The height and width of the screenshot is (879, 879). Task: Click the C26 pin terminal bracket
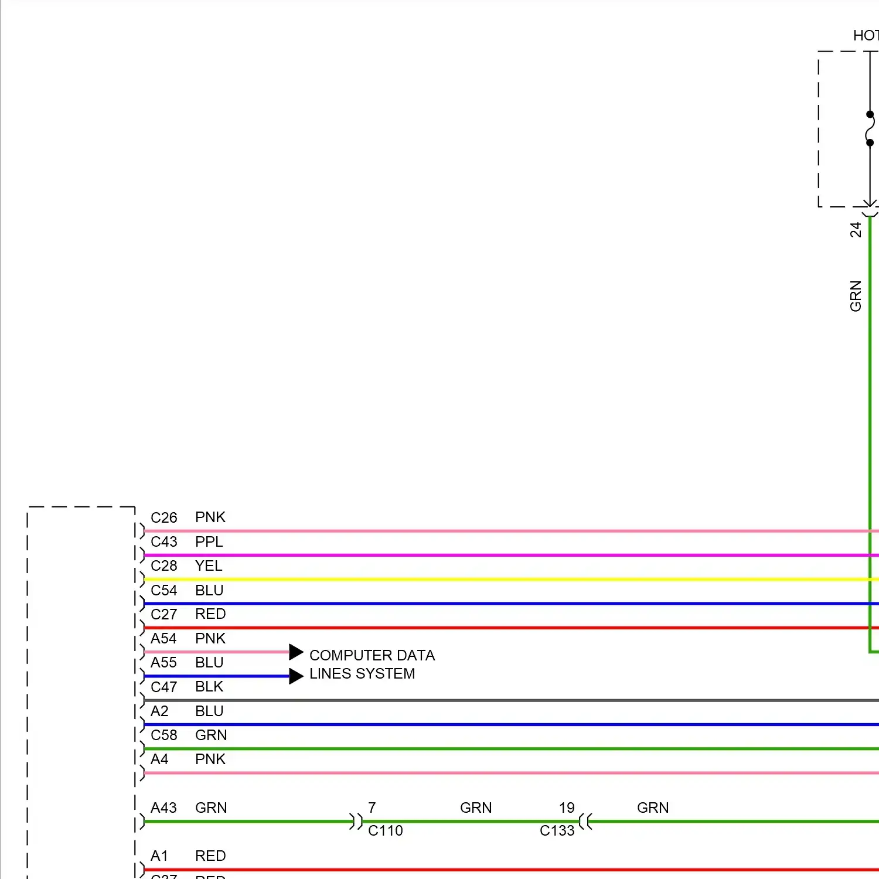[141, 531]
